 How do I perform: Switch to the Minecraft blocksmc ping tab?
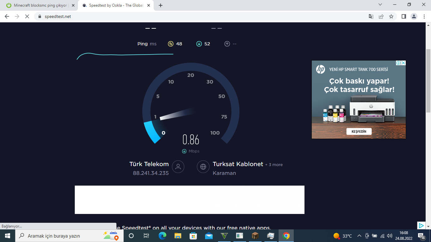click(39, 5)
